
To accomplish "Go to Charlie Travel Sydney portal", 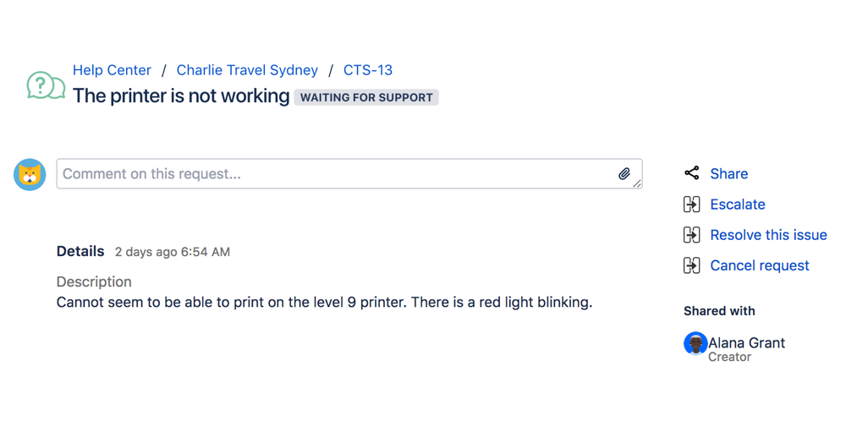I will [x=247, y=70].
